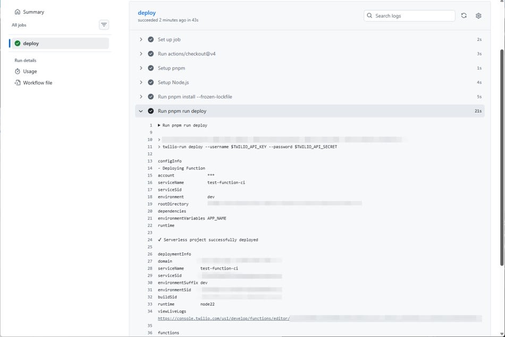
Task: Open the Twilio console functions editor link
Action: [x=224, y=318]
